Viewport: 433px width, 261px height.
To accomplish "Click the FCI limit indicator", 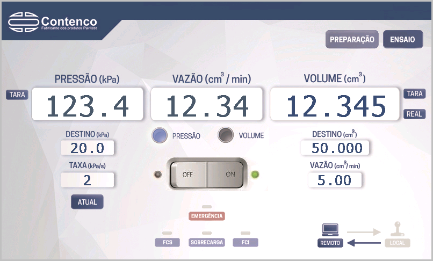I will pyautogui.click(x=246, y=242).
